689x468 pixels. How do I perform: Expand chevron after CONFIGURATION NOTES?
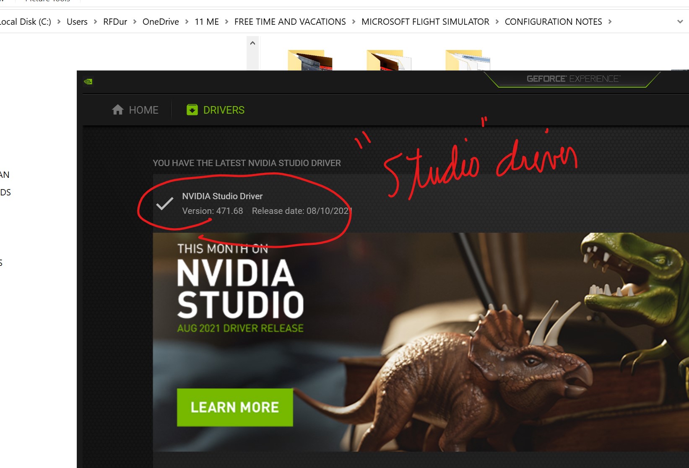pyautogui.click(x=610, y=22)
